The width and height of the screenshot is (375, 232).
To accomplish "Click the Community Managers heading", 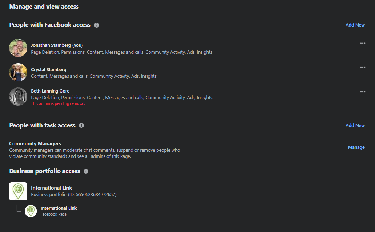I will click(x=35, y=144).
